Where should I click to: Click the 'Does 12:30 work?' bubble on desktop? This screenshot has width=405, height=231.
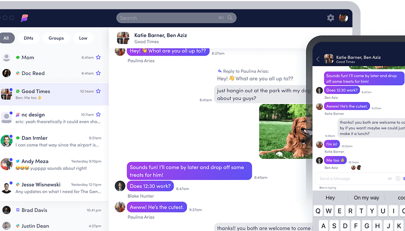click(150, 186)
